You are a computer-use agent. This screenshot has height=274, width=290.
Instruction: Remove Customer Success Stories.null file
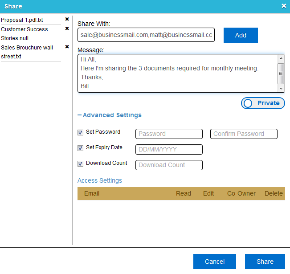[x=67, y=29]
